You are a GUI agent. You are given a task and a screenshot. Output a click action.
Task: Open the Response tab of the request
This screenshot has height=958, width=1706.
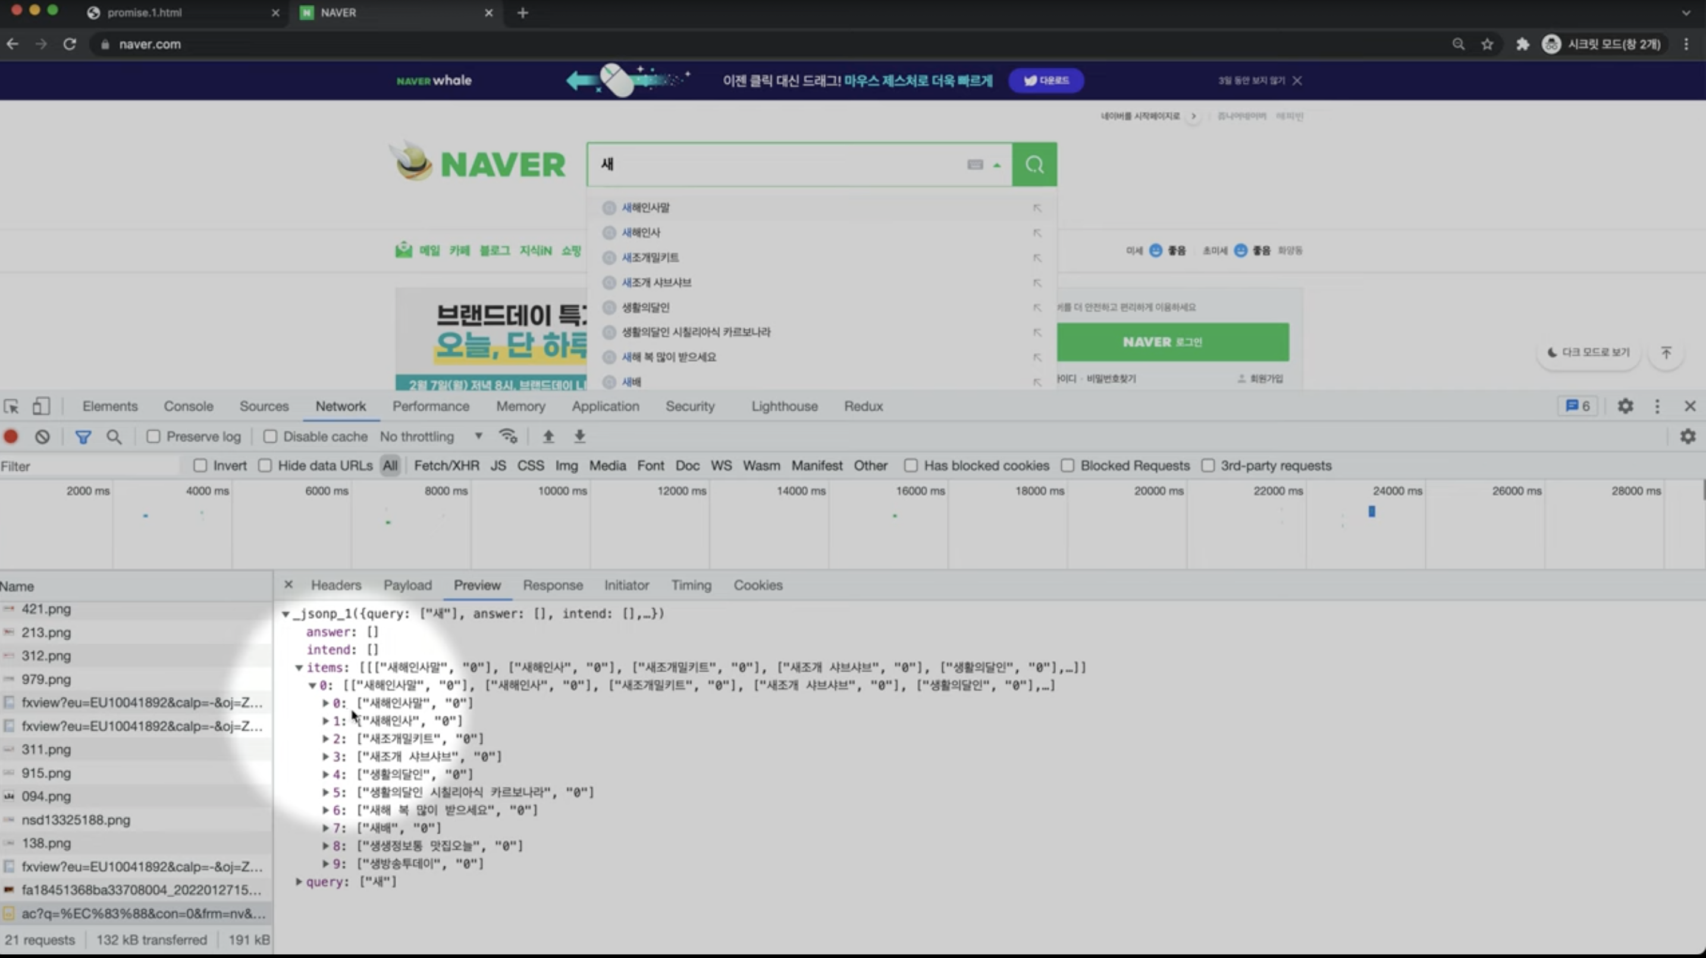point(553,585)
